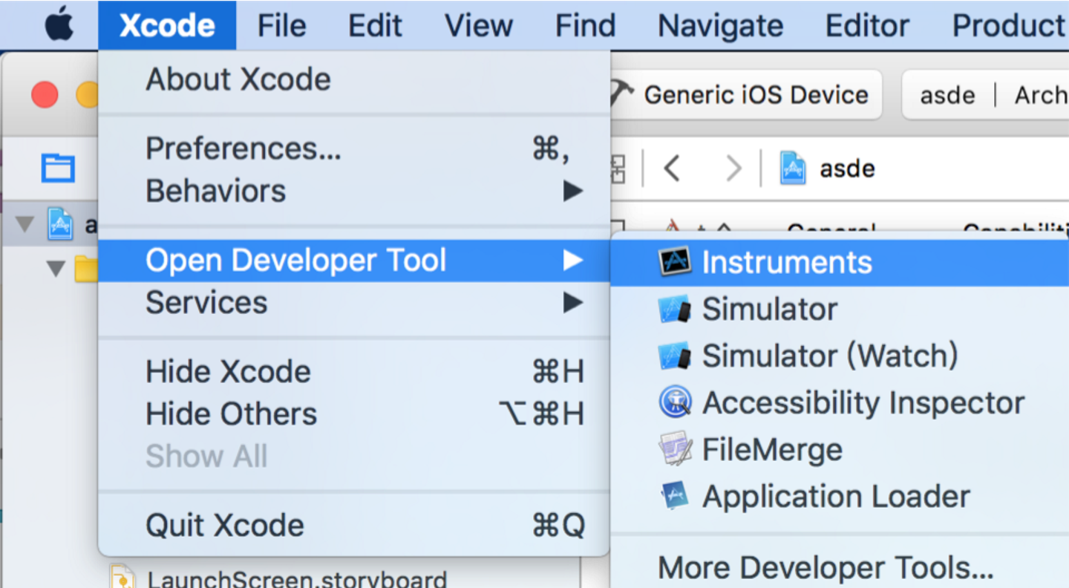This screenshot has width=1069, height=588.
Task: Show the Project navigator folder icon
Action: click(58, 169)
